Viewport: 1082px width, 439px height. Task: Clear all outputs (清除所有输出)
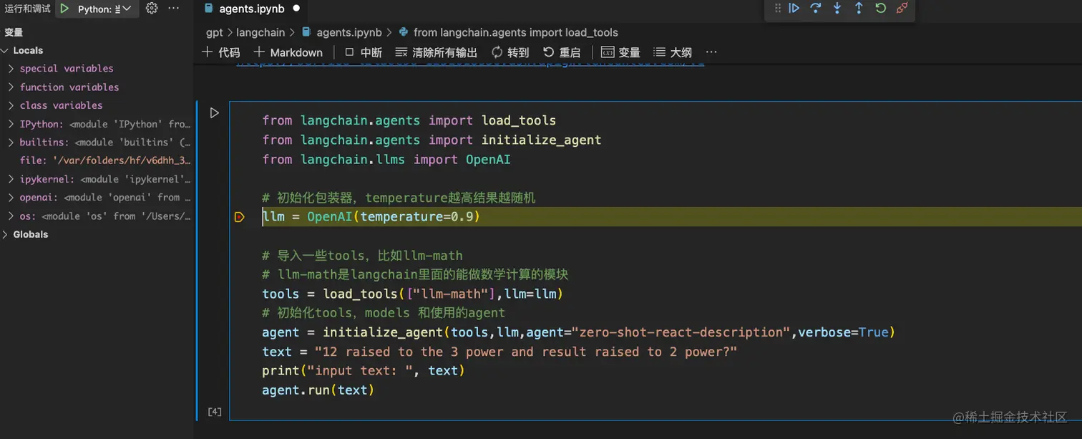point(437,52)
